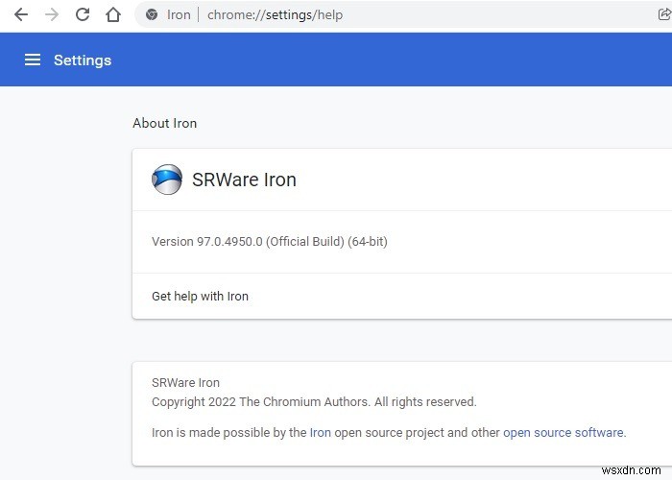Follow the blue Iron project link

pyautogui.click(x=320, y=432)
